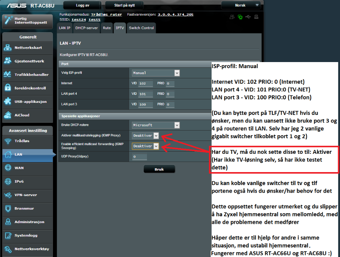Open the Gjestenettverk guest network icon
Screen dimensions: 340x257
[x=8, y=61]
